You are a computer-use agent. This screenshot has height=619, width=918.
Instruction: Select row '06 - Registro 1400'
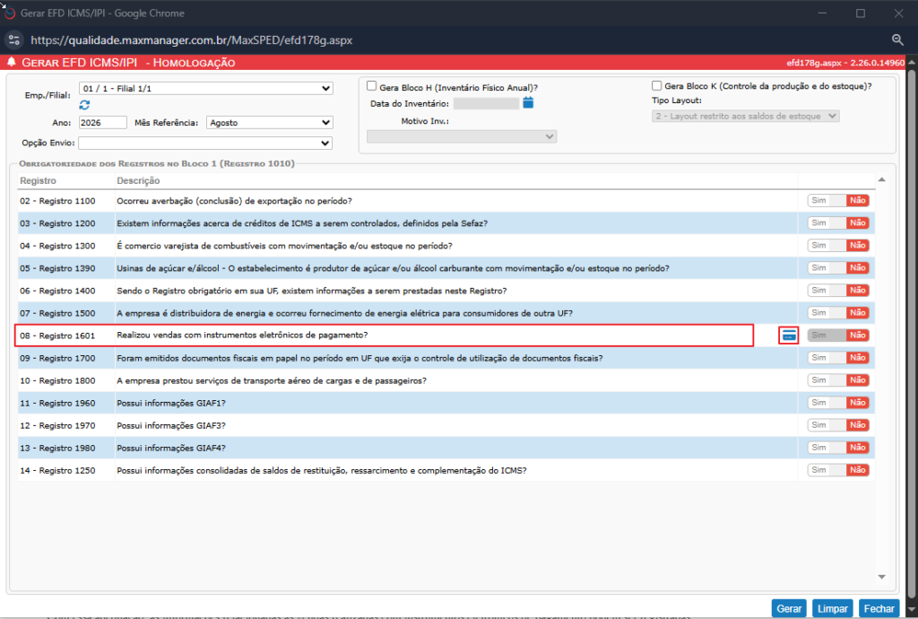(x=446, y=291)
